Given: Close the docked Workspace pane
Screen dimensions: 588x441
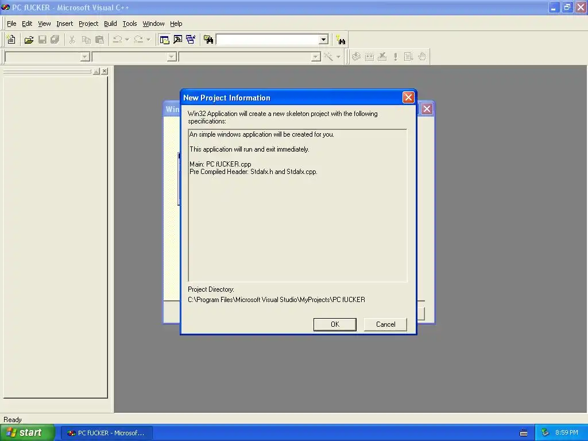Looking at the screenshot, I should 105,71.
